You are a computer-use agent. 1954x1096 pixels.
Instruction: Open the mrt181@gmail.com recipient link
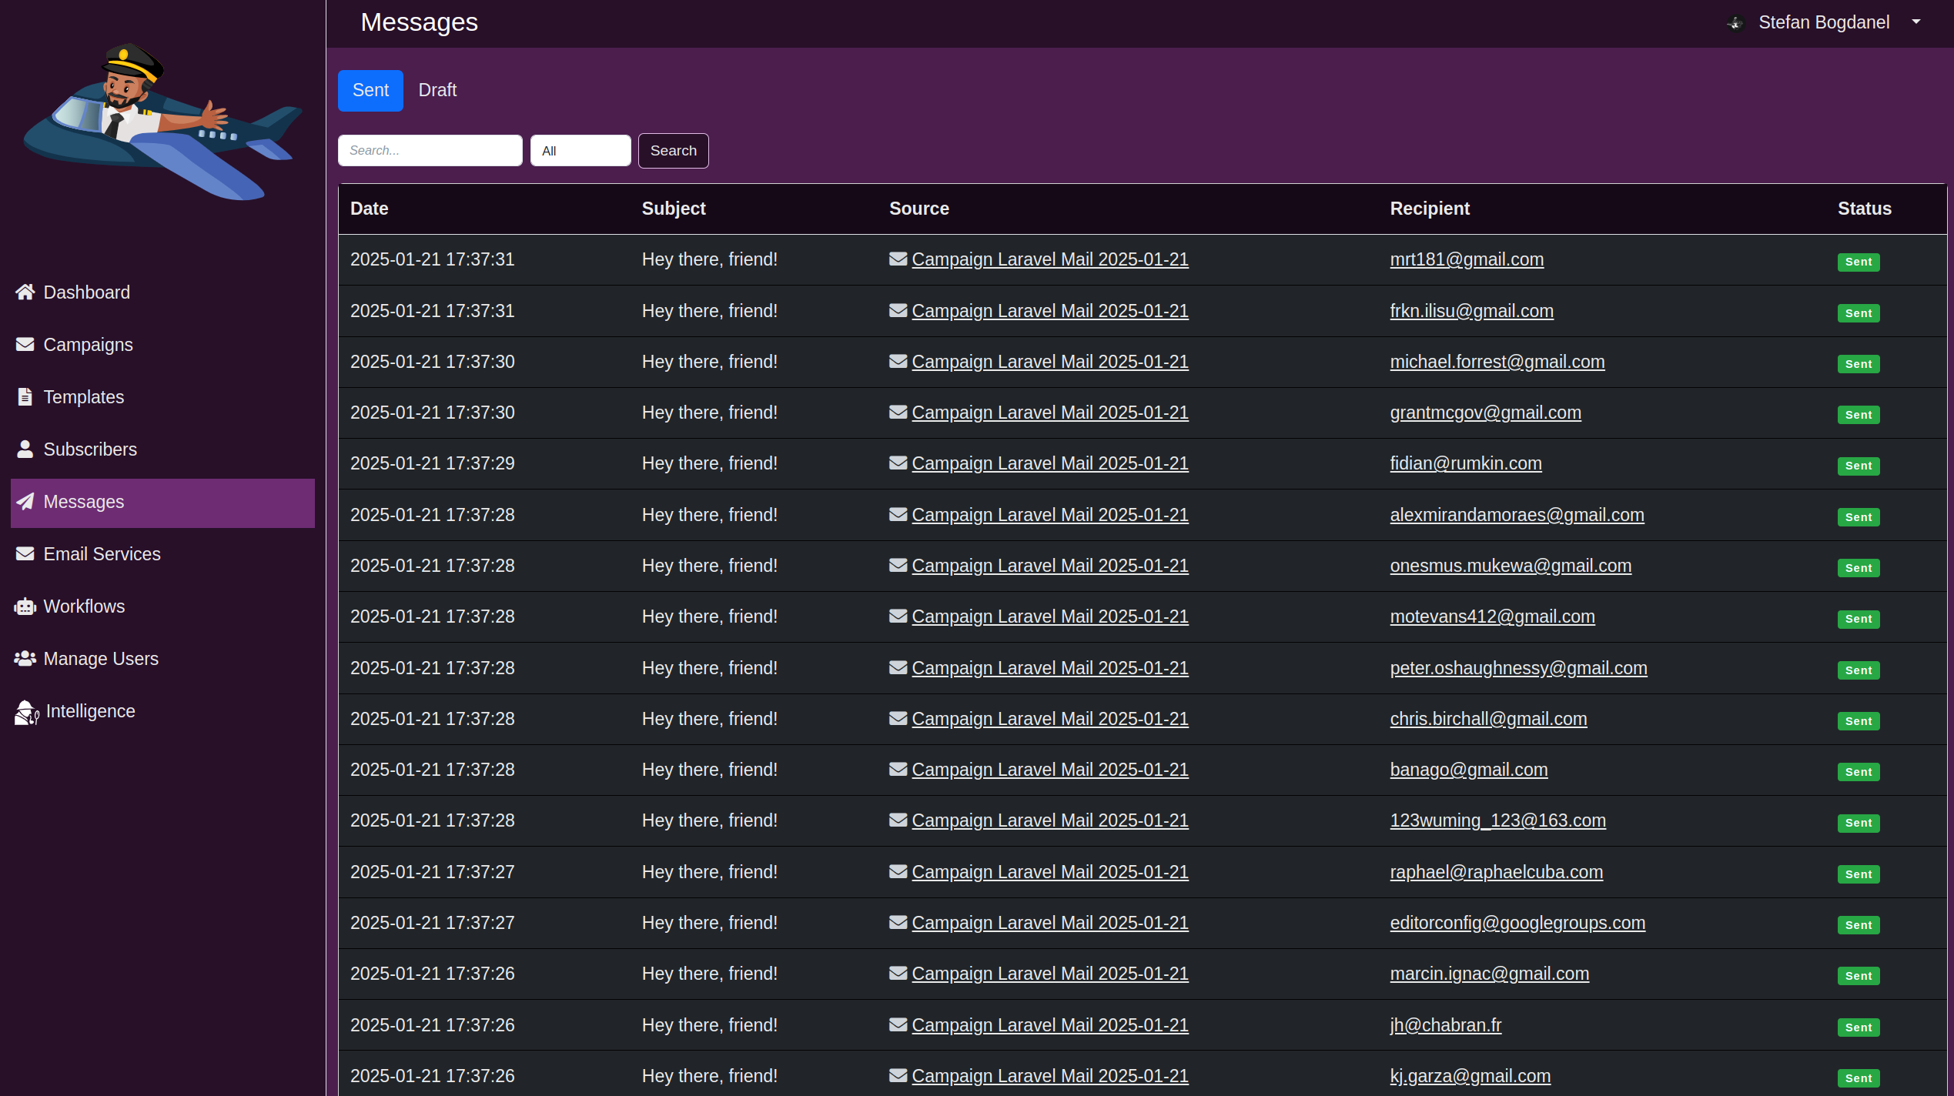point(1466,259)
